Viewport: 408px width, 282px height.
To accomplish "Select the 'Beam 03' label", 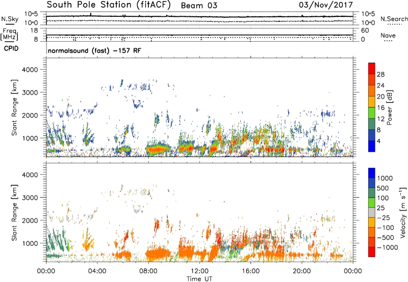I will (199, 6).
